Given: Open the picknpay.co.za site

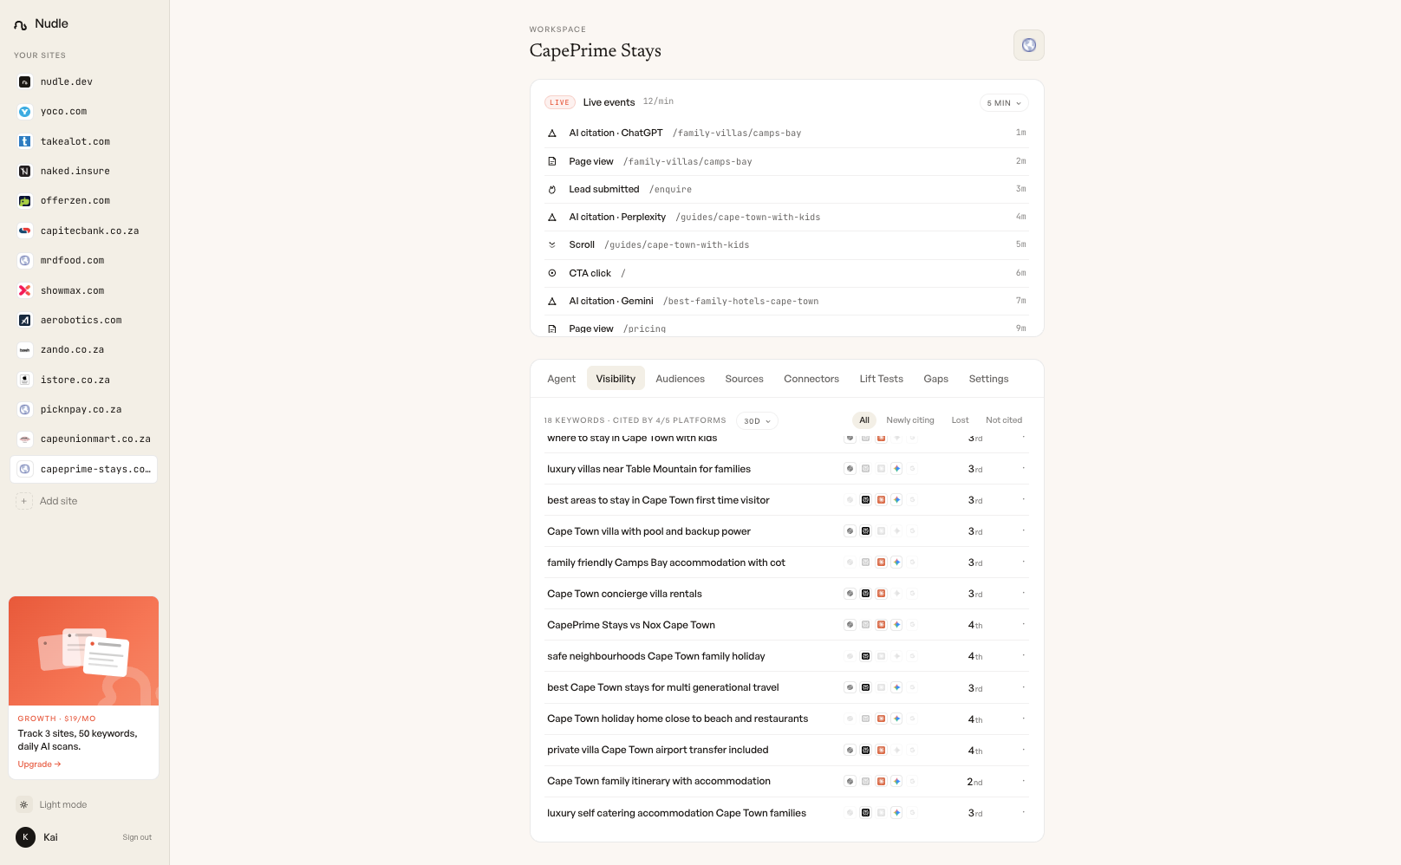Looking at the screenshot, I should coord(83,409).
